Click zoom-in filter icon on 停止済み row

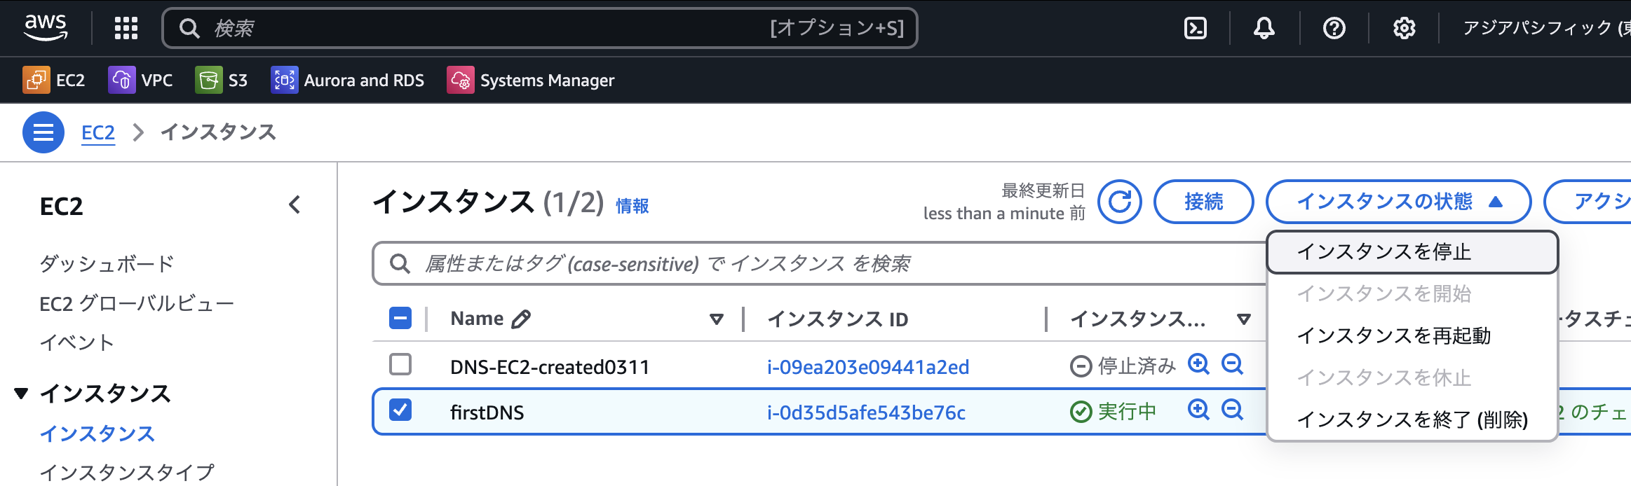click(1198, 364)
